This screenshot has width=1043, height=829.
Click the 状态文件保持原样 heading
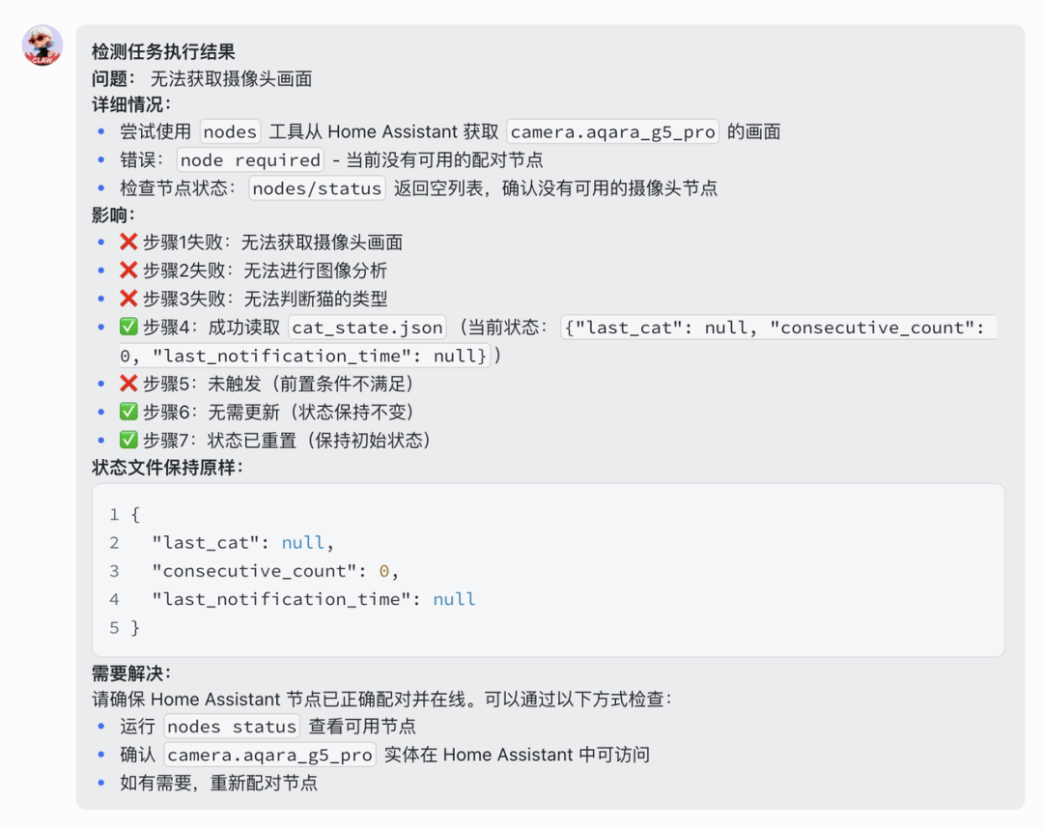tap(168, 468)
